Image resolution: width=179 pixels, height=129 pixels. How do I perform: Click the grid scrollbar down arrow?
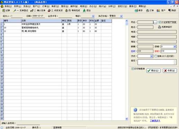127,119
